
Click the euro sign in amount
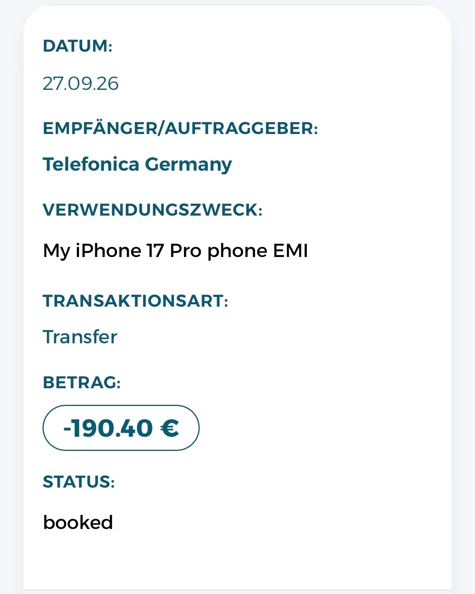(170, 428)
